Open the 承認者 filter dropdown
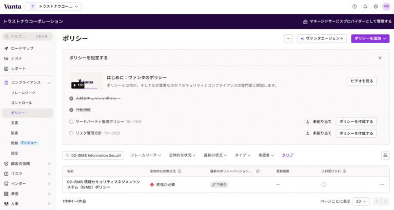The image size is (394, 210). [266, 155]
